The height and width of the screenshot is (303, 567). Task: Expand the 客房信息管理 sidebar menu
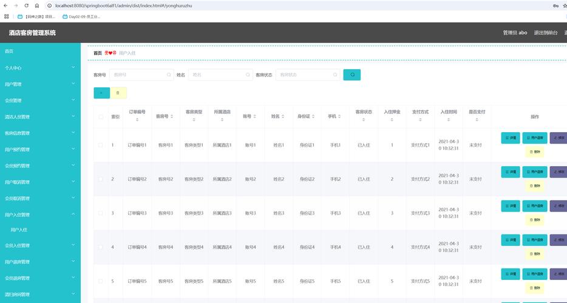(x=40, y=133)
